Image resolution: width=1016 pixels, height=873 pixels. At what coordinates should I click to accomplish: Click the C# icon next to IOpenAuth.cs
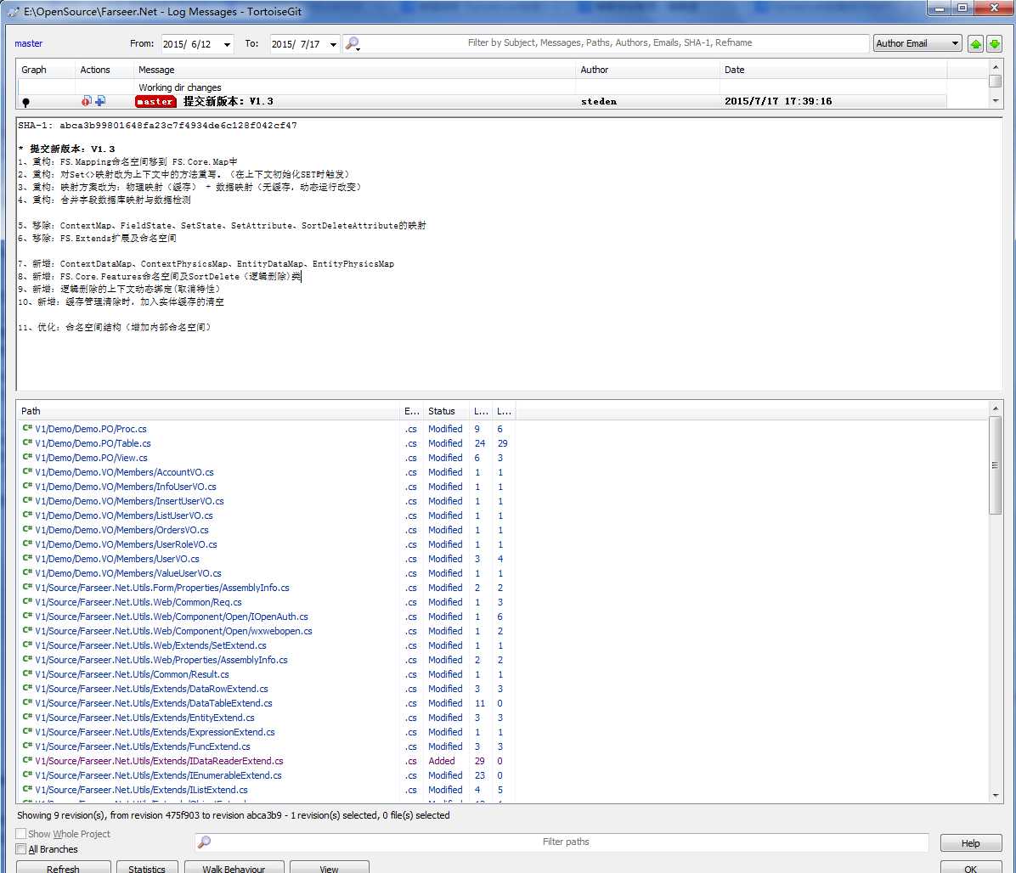pos(27,616)
